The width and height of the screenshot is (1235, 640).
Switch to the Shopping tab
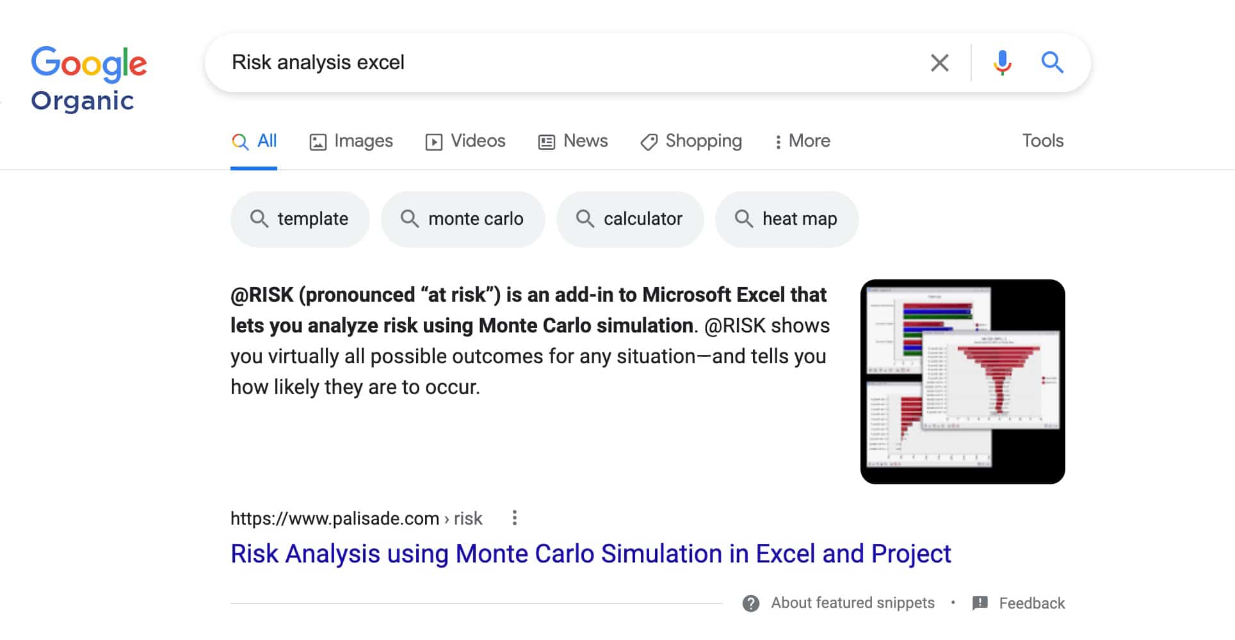[x=691, y=140]
